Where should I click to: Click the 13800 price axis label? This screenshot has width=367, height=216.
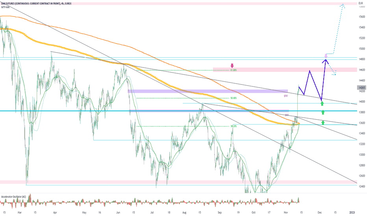pyautogui.click(x=362, y=112)
